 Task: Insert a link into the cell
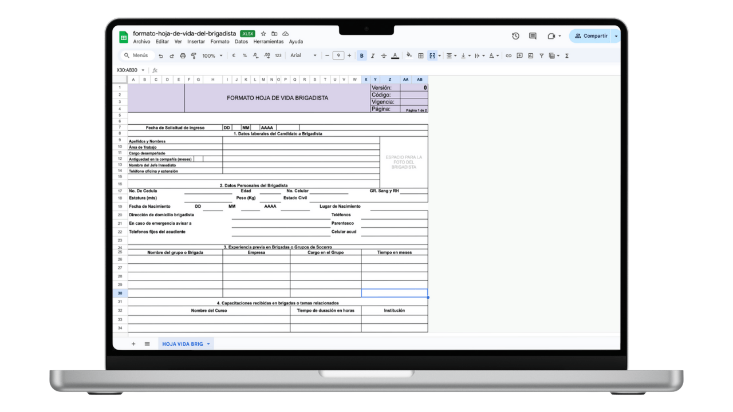509,56
